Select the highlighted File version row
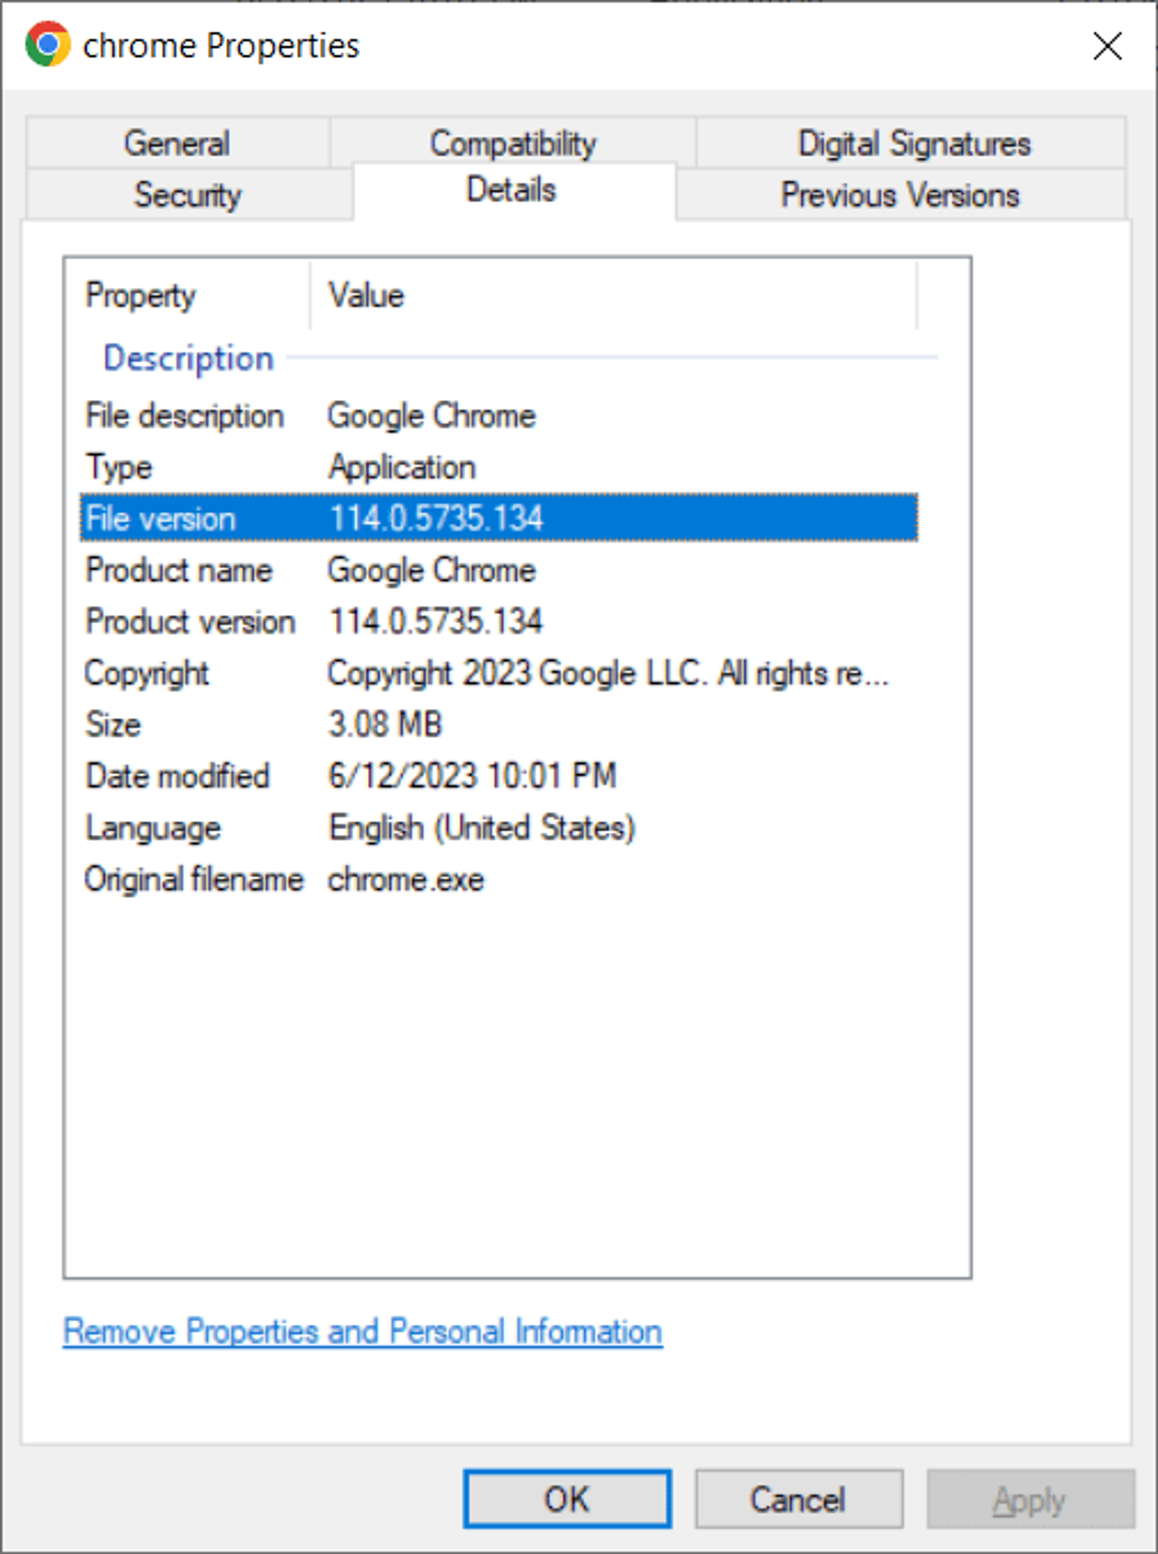This screenshot has height=1554, width=1158. pos(498,518)
